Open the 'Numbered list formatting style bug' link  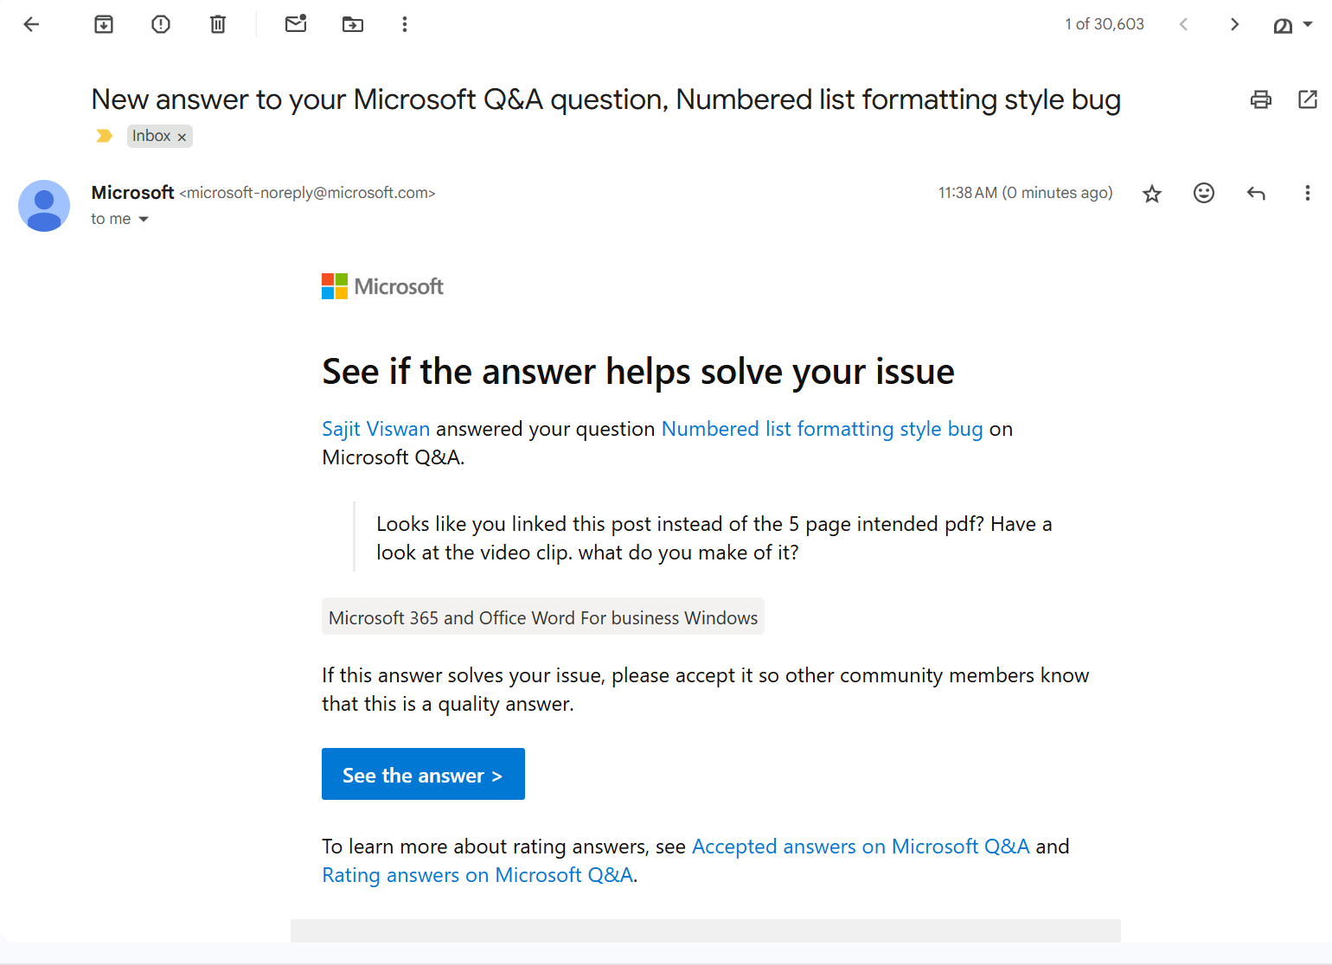(822, 428)
